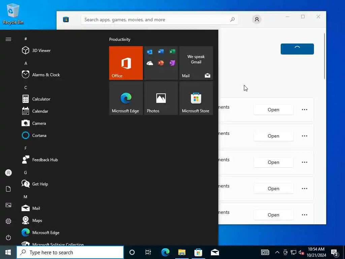Screen dimensions: 345x259
Task: Click Open on the first Store app row
Action: pyautogui.click(x=274, y=110)
